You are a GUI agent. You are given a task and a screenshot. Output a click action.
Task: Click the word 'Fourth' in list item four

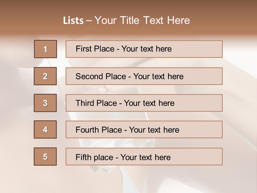pos(88,130)
